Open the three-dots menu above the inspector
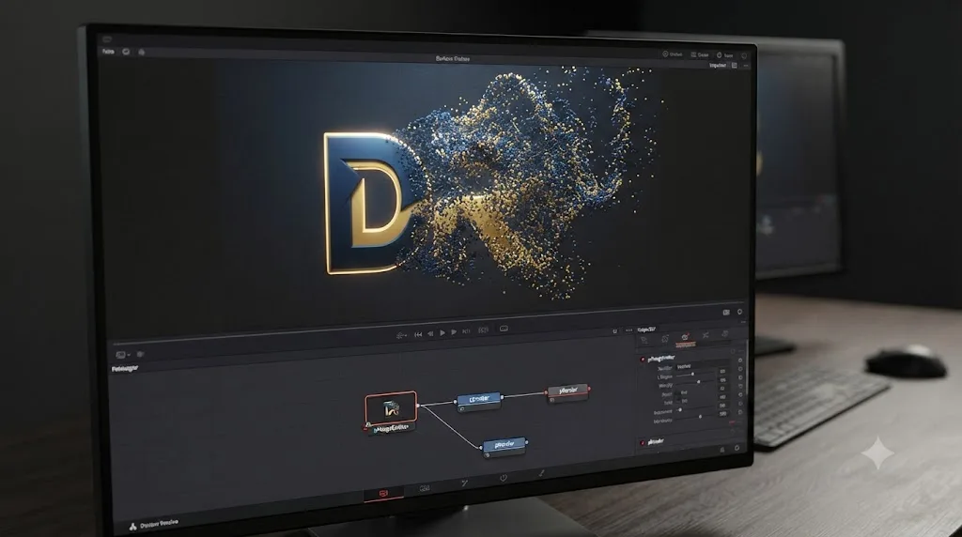The height and width of the screenshot is (537, 962). [x=628, y=330]
